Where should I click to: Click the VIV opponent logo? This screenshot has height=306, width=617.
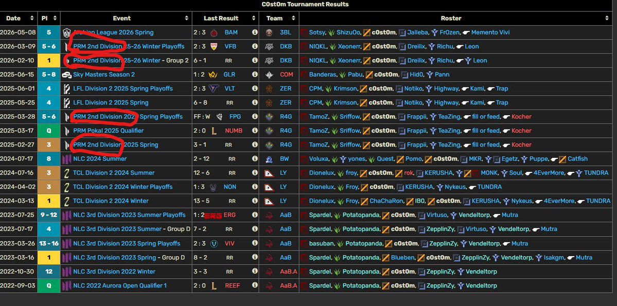(214, 243)
